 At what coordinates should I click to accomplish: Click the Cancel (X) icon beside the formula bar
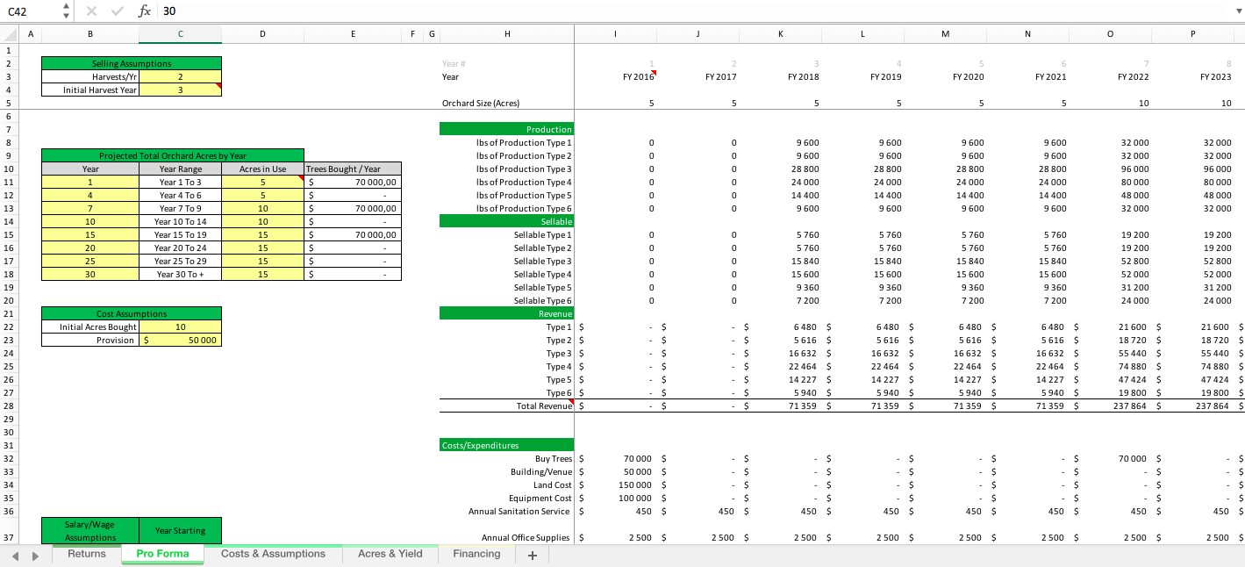(x=92, y=12)
